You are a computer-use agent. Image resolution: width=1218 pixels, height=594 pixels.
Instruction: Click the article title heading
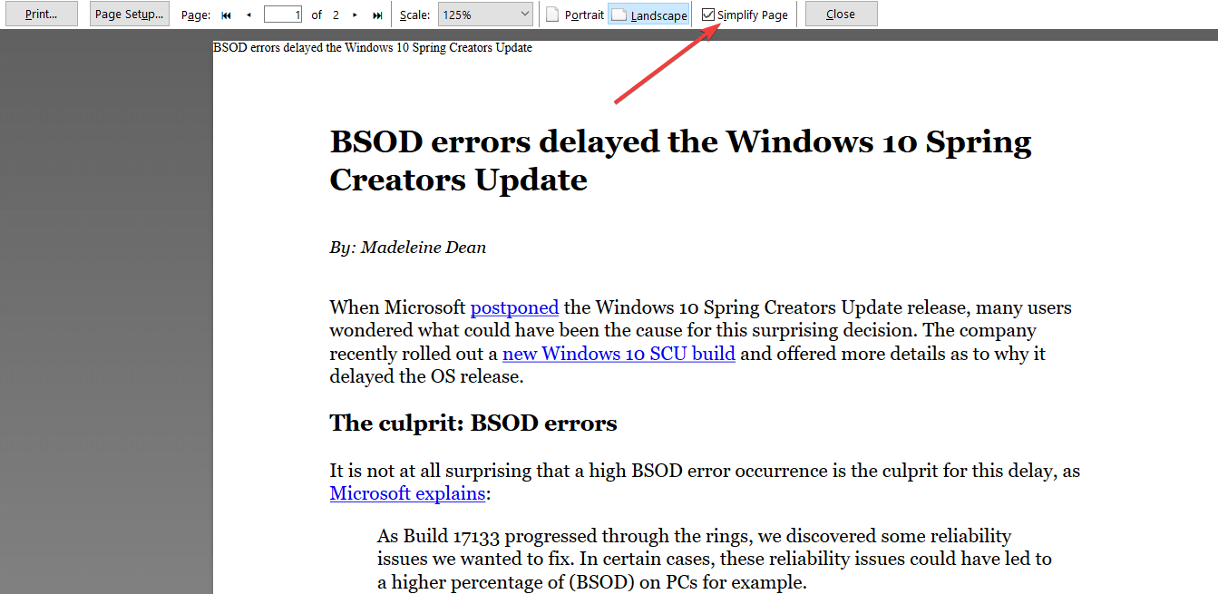pos(680,161)
